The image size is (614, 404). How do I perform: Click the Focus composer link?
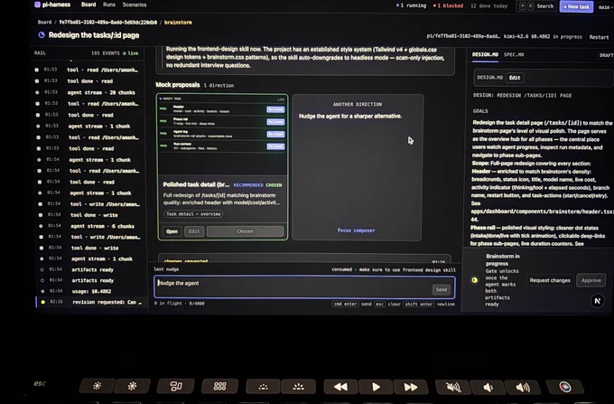[x=356, y=230]
